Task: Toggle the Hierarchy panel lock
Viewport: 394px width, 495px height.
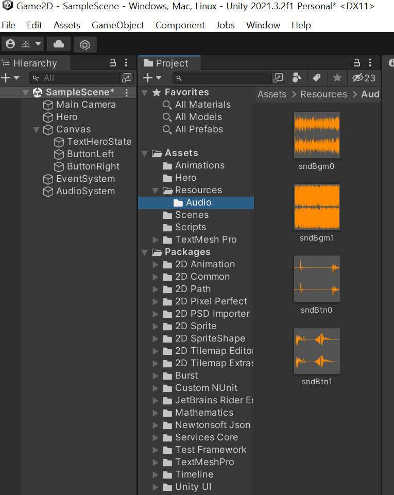Action: (x=113, y=63)
